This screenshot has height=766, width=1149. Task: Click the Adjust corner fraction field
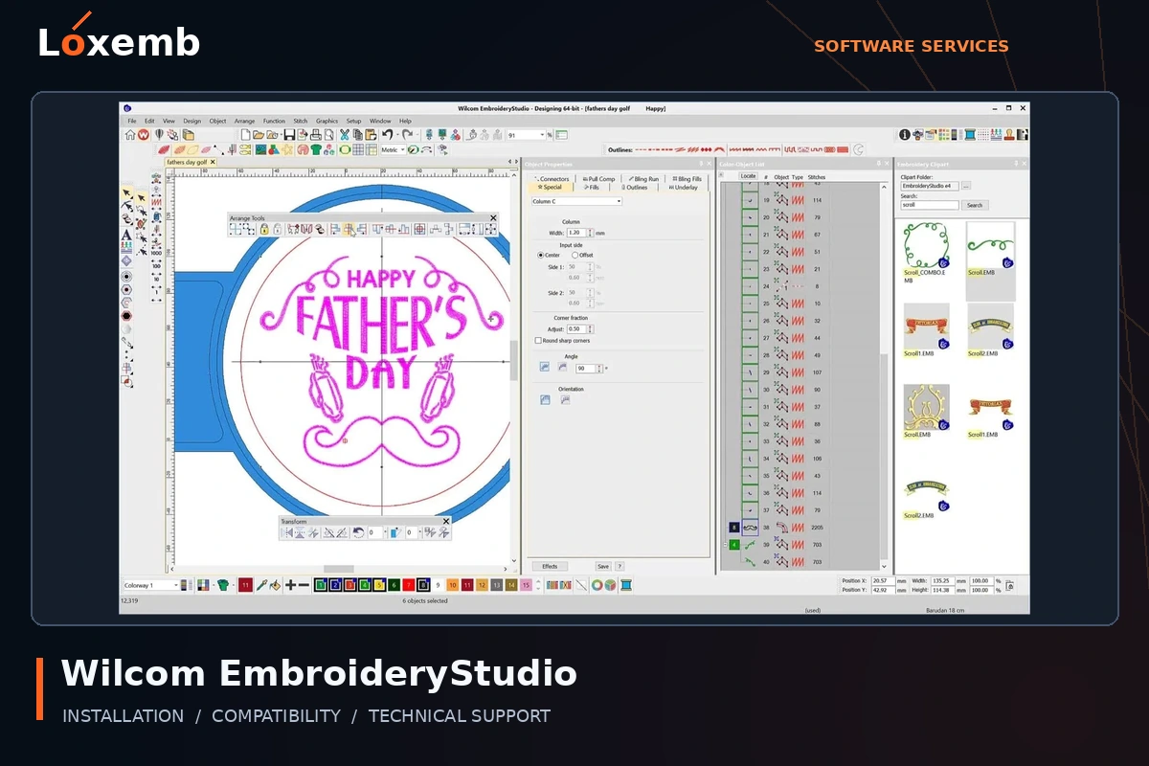pos(576,328)
